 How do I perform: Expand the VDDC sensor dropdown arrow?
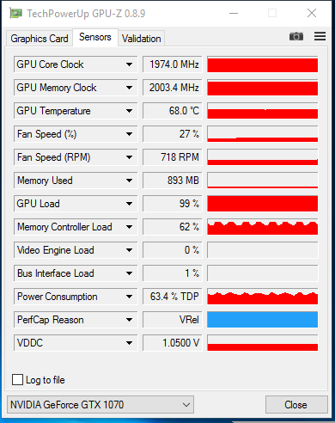point(130,343)
